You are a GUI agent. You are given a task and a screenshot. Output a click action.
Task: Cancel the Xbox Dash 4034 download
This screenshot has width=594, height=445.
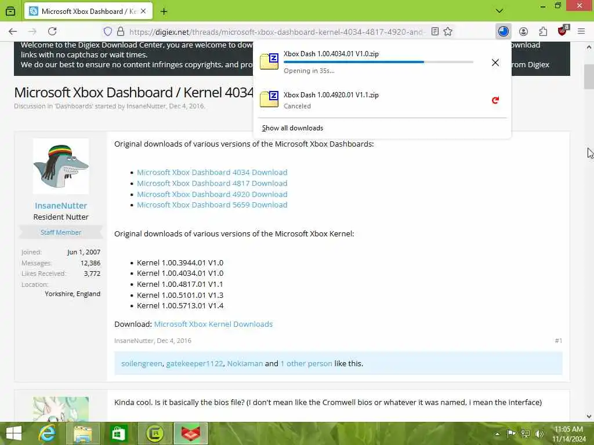(495, 63)
